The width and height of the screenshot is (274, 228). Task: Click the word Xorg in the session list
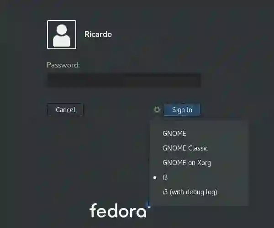click(x=204, y=163)
